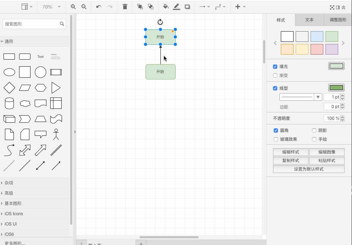Click the zoom in magnifier icon

click(x=73, y=7)
